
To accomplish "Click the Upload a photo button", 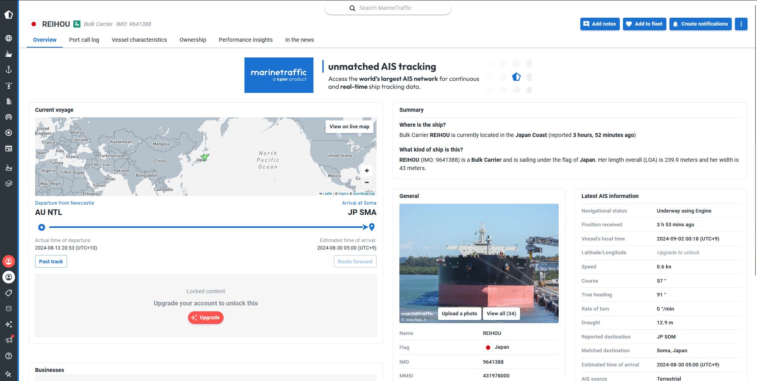I will tap(459, 314).
